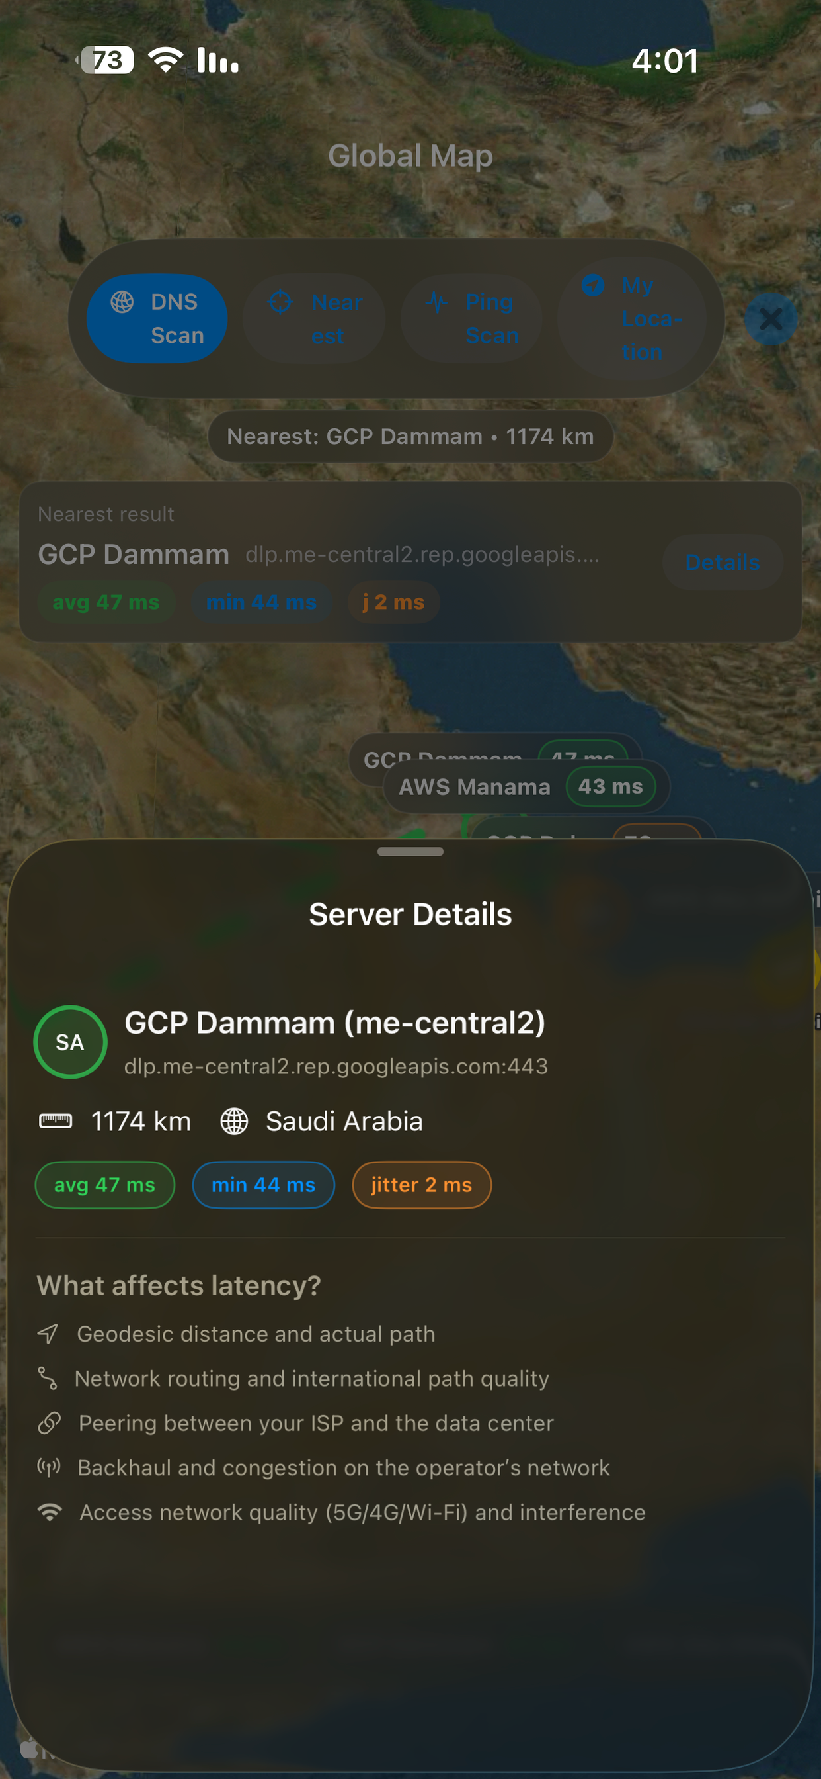The height and width of the screenshot is (1779, 821).
Task: Close the map toolbar with X
Action: click(x=771, y=319)
